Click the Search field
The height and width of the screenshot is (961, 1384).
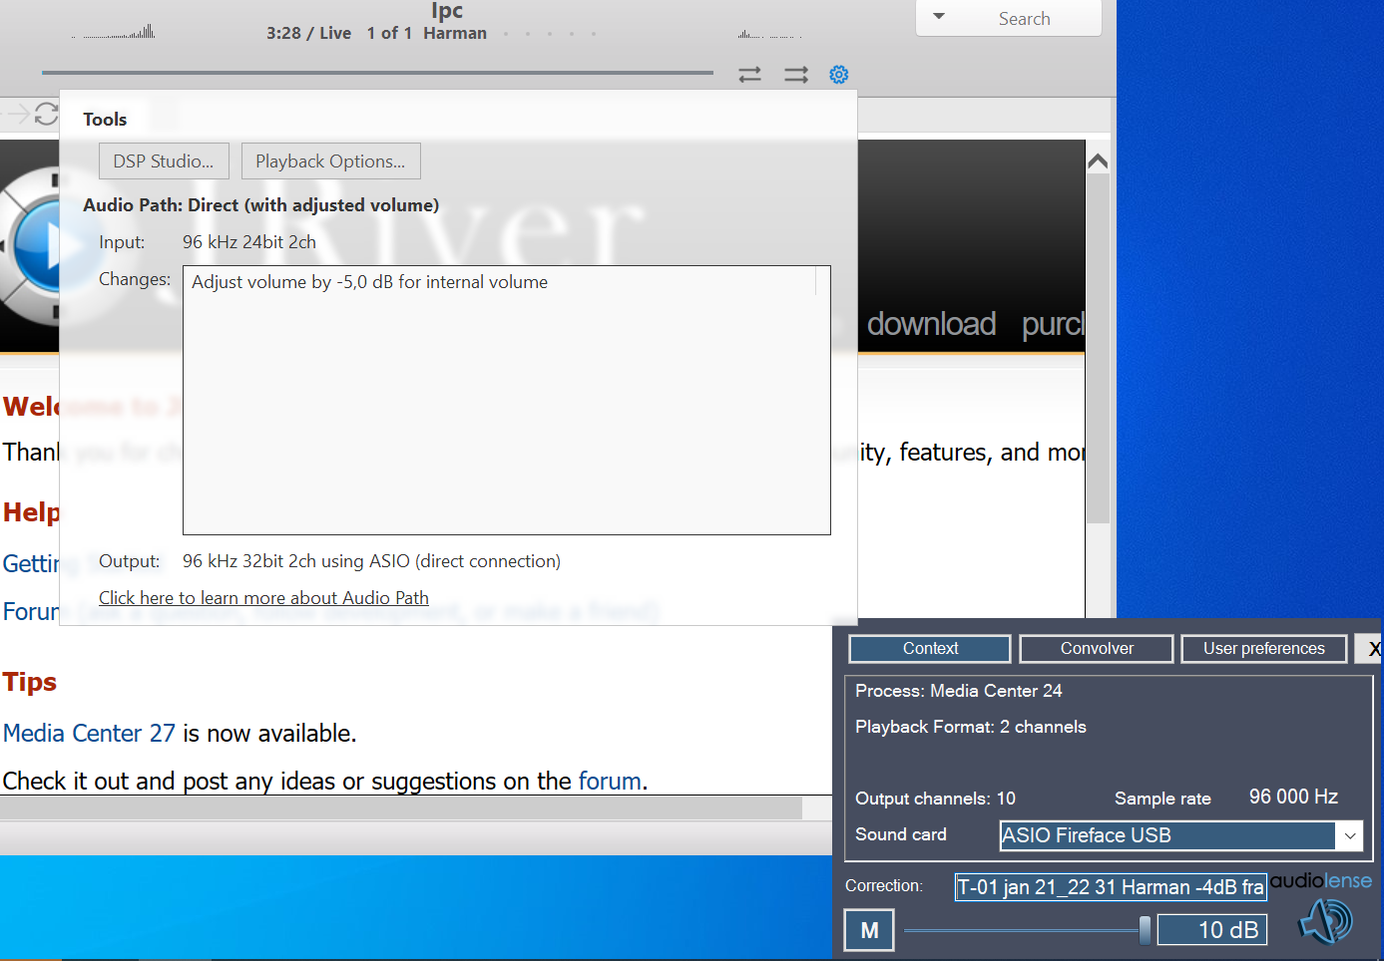point(1025,18)
